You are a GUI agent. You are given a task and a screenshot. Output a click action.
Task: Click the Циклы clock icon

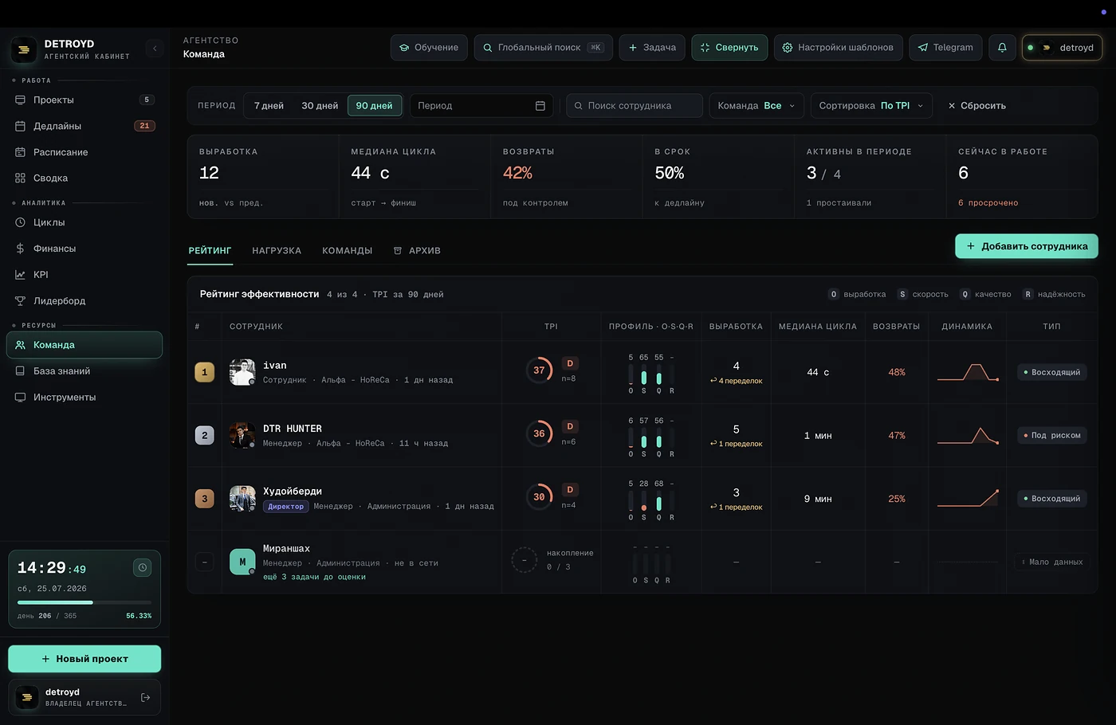(x=20, y=222)
